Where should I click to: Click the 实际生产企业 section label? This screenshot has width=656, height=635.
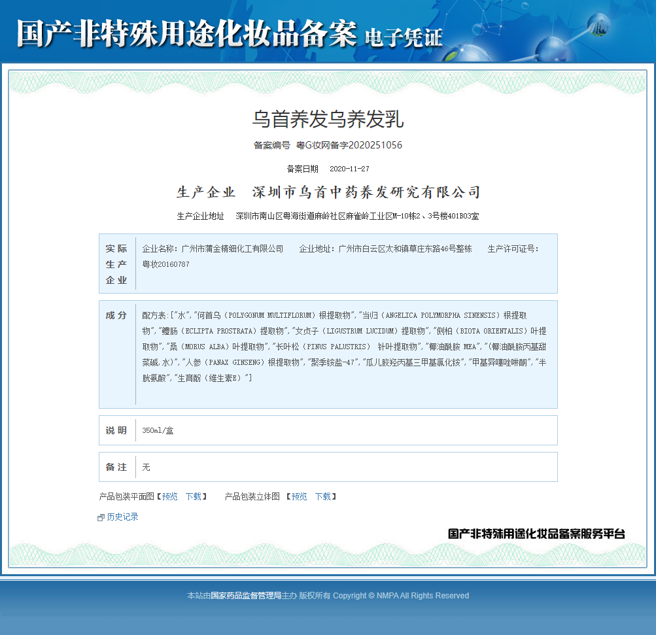116,264
